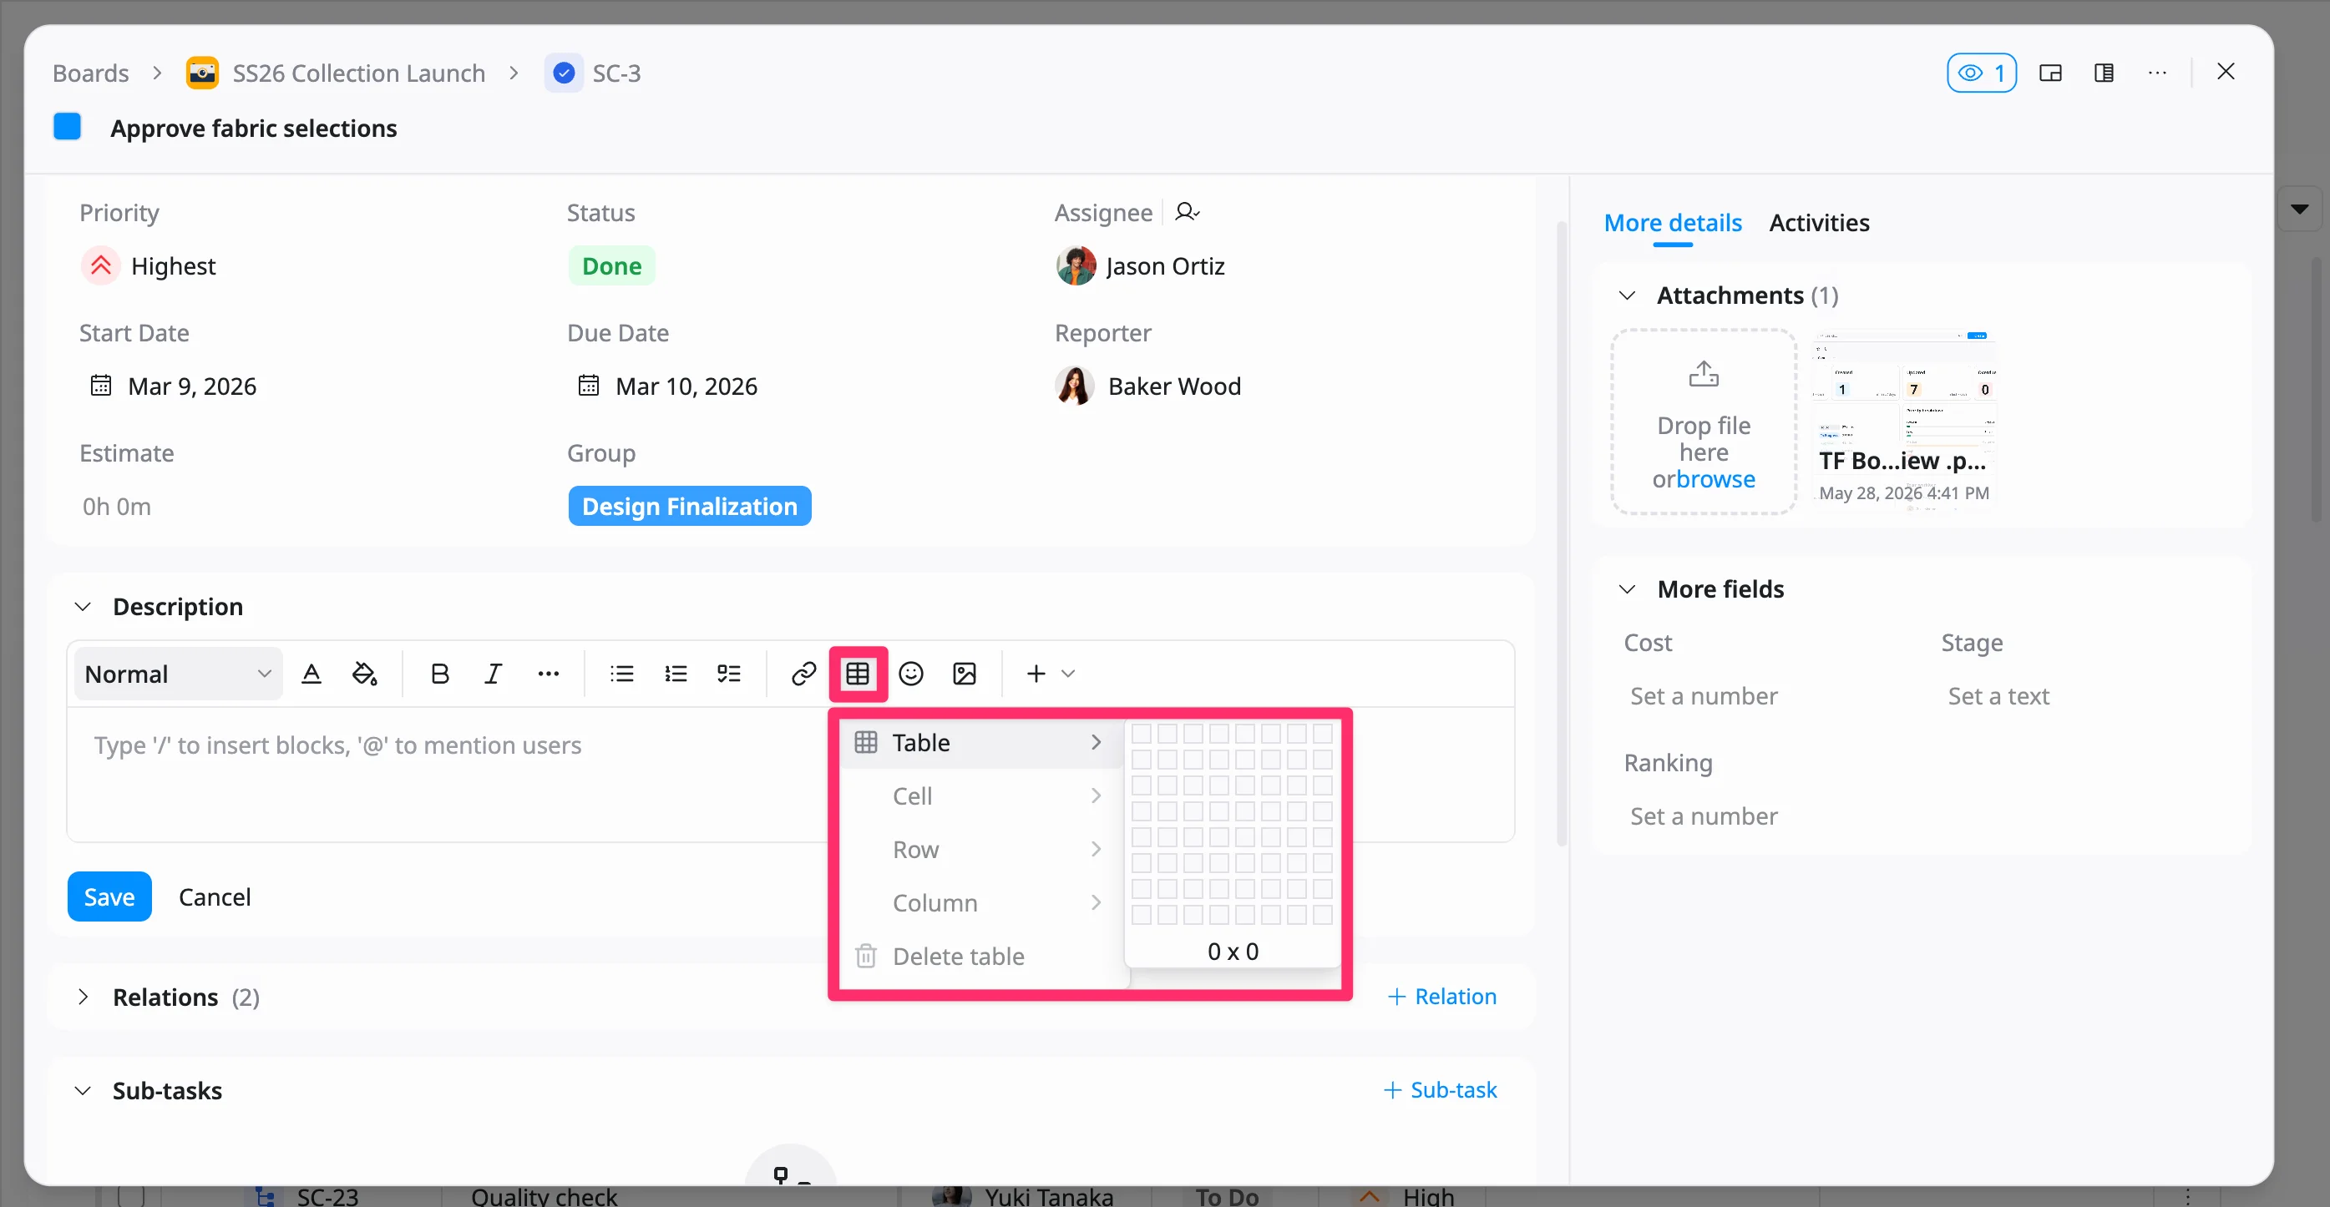Screen dimensions: 2330x1207
Task: Open the Row submenu
Action: 980,850
